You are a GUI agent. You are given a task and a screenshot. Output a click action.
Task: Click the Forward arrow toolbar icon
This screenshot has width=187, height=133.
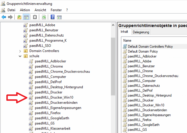[10, 17]
